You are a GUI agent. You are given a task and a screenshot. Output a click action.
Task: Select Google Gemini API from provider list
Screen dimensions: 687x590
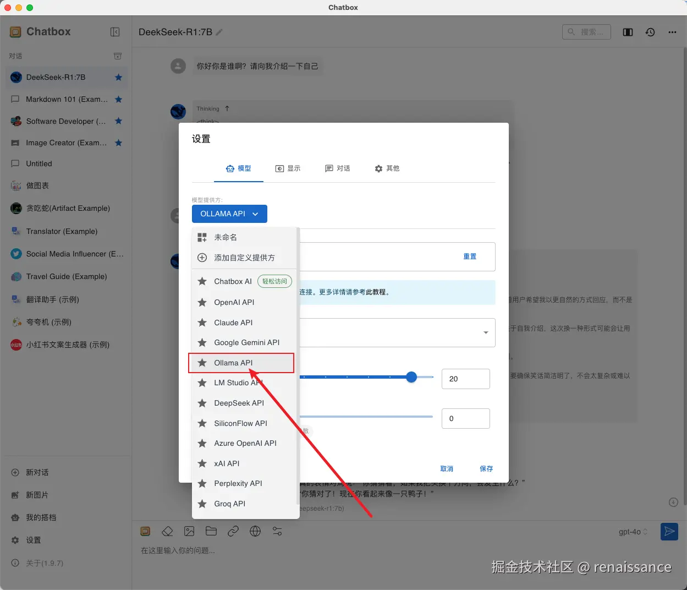coord(244,342)
